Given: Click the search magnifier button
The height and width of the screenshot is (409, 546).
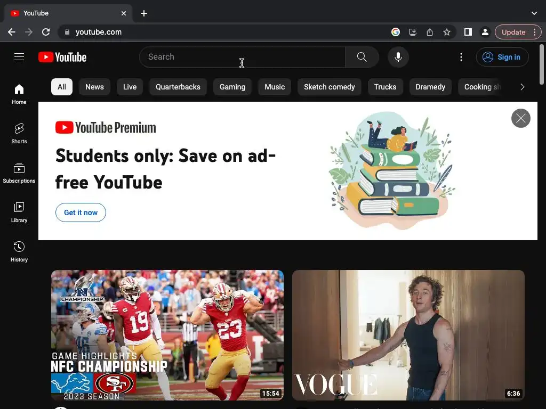Looking at the screenshot, I should (x=362, y=56).
